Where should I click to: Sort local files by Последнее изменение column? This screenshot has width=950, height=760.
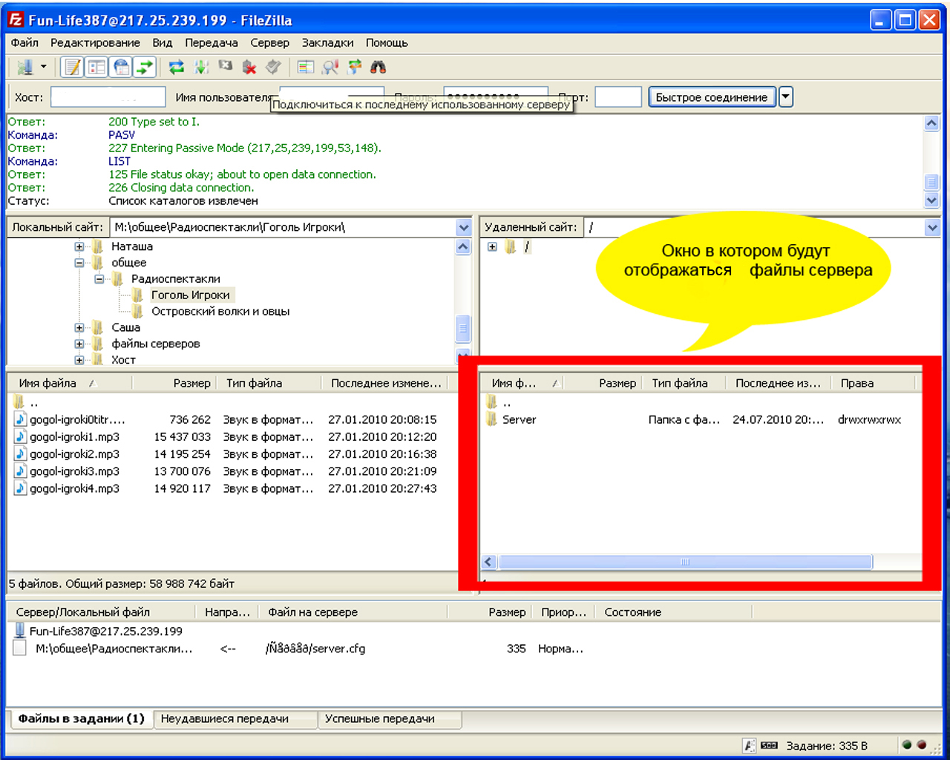point(386,384)
